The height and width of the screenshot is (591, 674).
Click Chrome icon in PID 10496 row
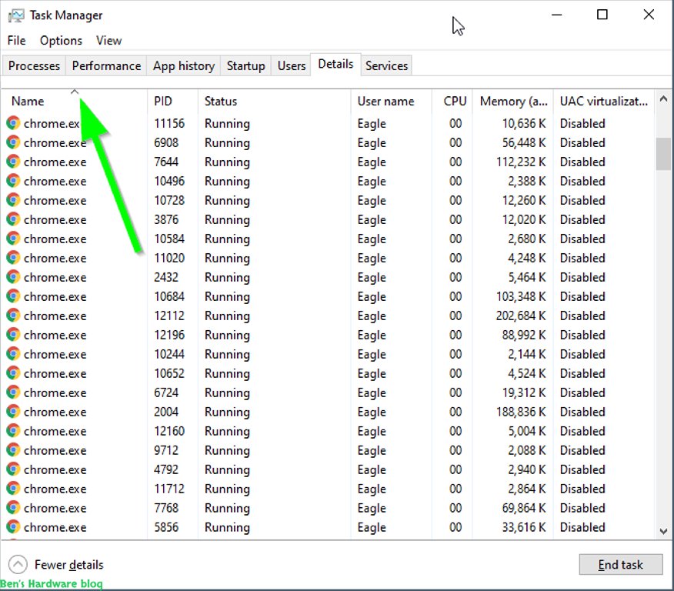pyautogui.click(x=13, y=181)
